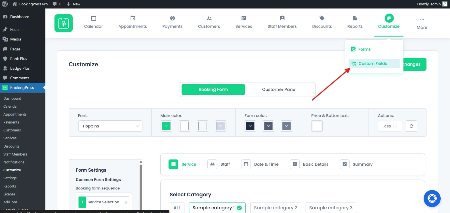Image resolution: width=450 pixels, height=213 pixels.
Task: Click the Custom Fields icon in dropdown
Action: click(354, 63)
